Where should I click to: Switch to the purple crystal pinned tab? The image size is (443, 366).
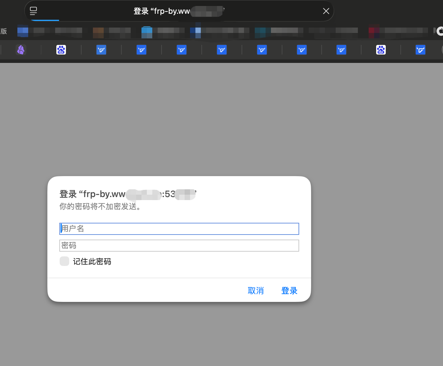tap(21, 50)
